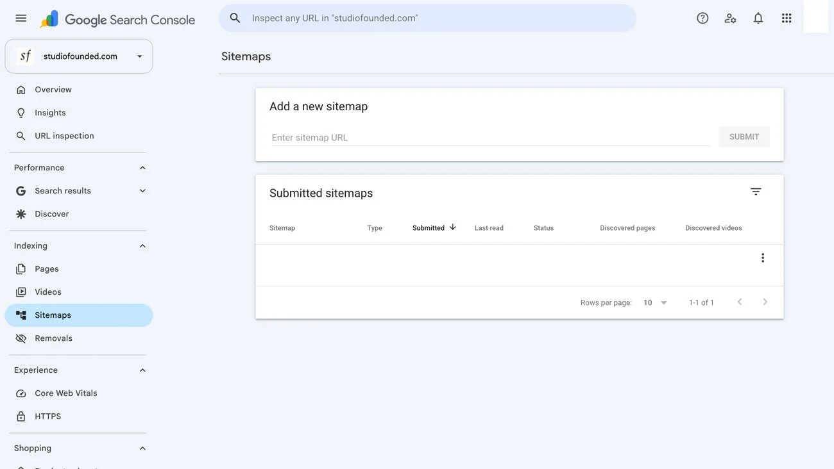Click the Google G icon by Search results

pos(21,191)
